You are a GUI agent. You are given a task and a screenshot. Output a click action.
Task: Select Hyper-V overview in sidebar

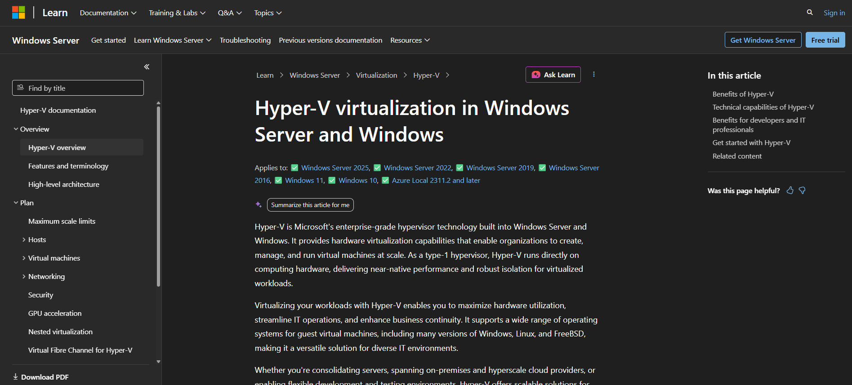click(81, 147)
